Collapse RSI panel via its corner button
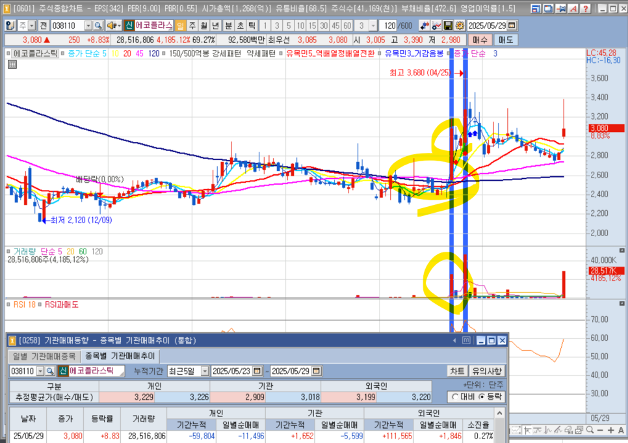The image size is (628, 443). [x=622, y=304]
